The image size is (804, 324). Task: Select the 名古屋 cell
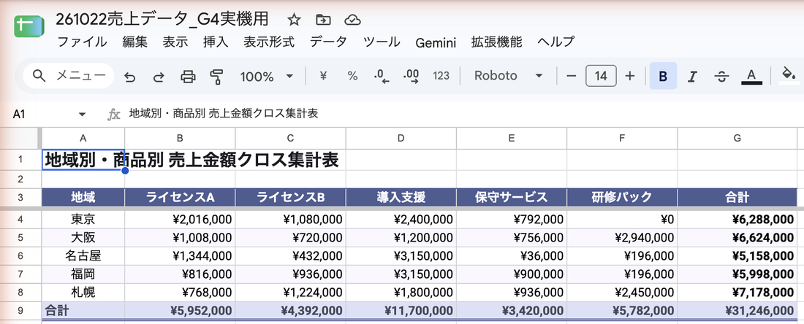[x=83, y=256]
